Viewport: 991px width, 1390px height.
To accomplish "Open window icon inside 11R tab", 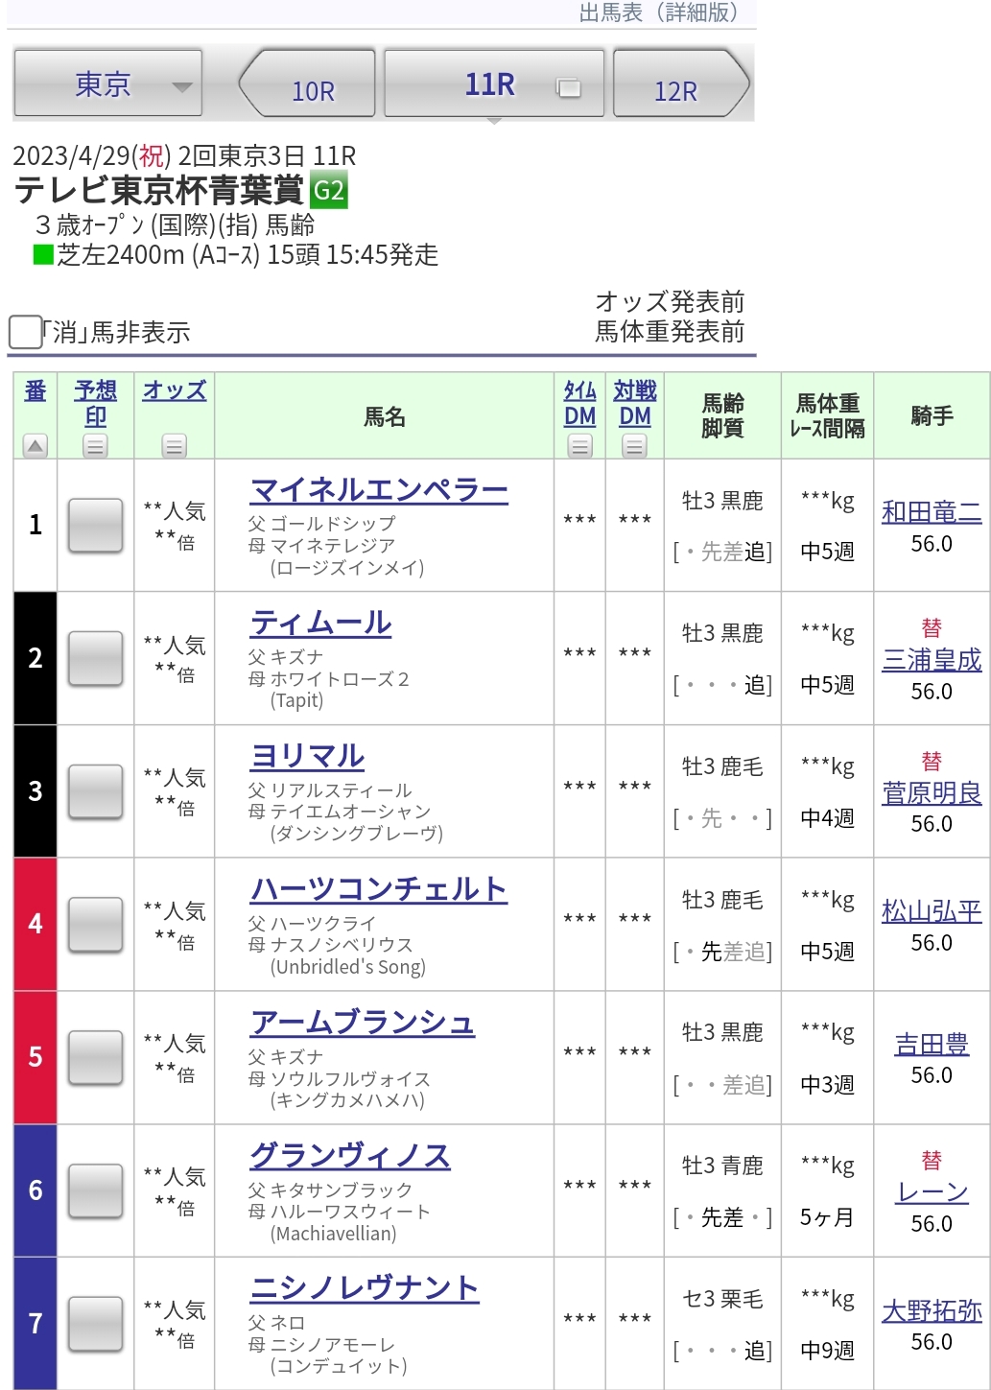I will [x=569, y=88].
